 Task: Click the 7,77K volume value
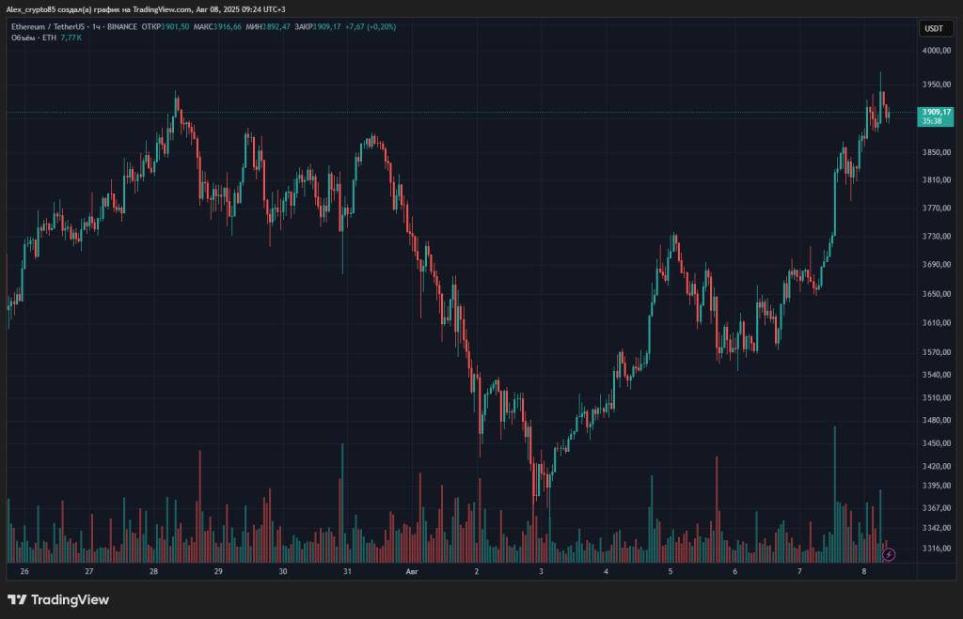(71, 38)
